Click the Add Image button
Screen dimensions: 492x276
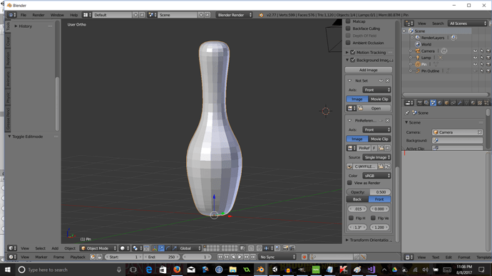click(x=369, y=70)
